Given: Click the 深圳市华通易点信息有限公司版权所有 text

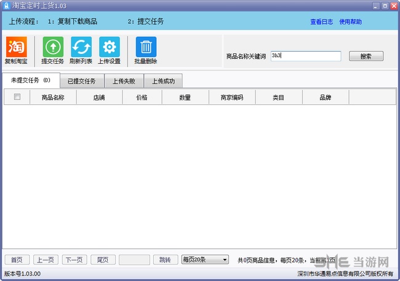Looking at the screenshot, I should pos(345,274).
